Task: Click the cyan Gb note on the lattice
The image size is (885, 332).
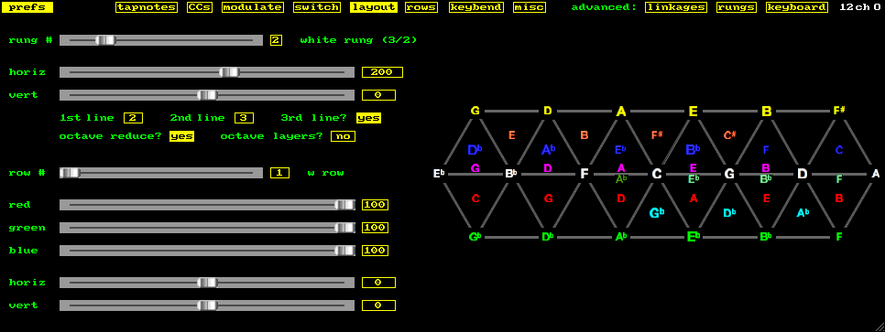Action: [656, 213]
